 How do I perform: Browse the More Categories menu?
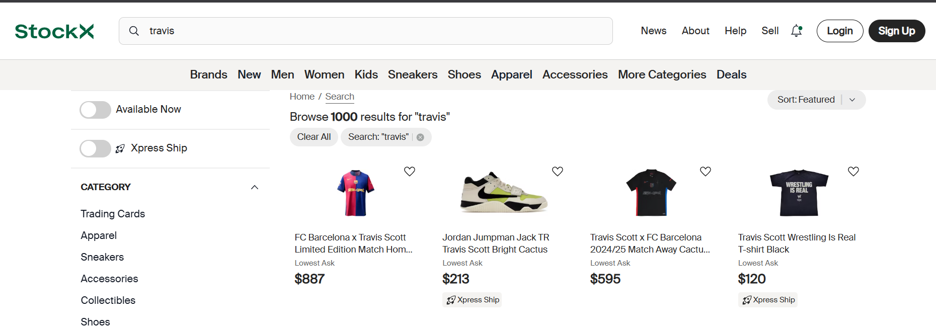[x=662, y=74]
